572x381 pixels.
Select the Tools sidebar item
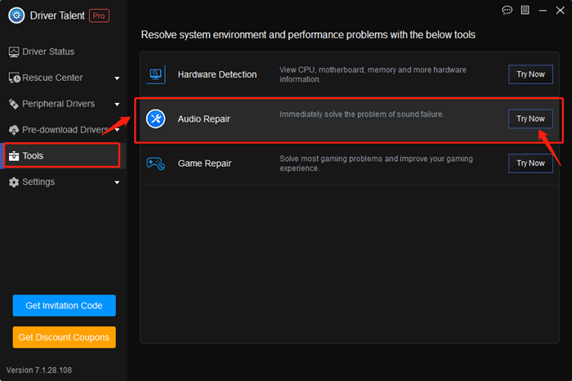[62, 156]
